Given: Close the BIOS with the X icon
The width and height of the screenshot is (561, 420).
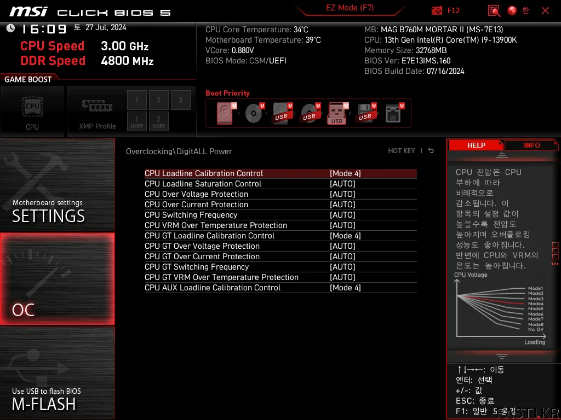Looking at the screenshot, I should (x=545, y=11).
